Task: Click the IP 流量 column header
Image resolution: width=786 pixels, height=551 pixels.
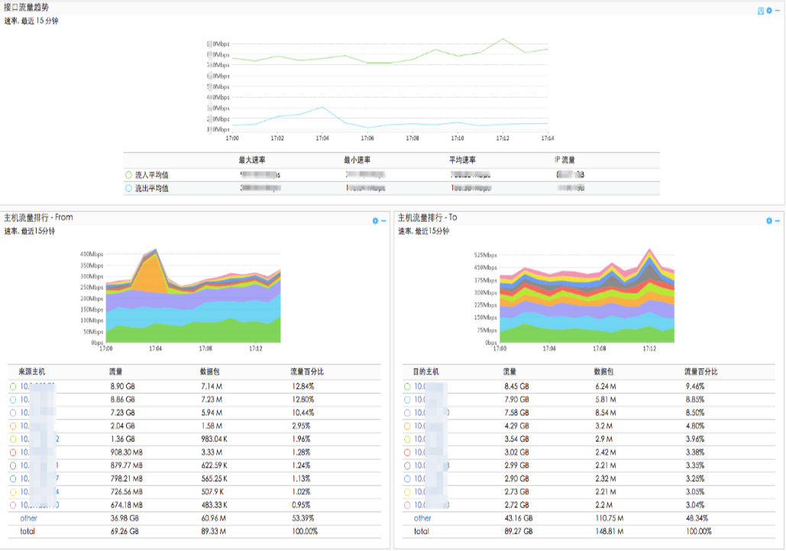Action: (x=564, y=160)
